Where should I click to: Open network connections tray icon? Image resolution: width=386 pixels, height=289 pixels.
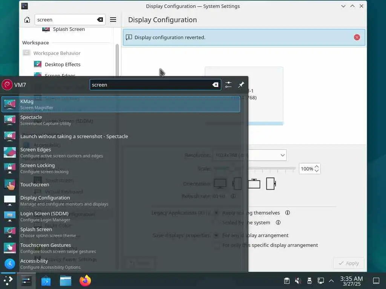coord(320,281)
